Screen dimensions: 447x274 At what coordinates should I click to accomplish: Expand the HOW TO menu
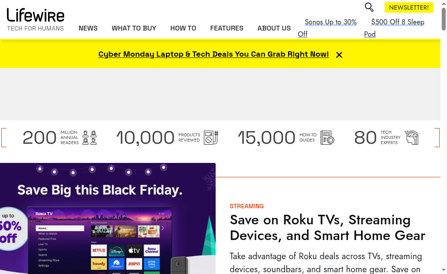[x=183, y=28]
